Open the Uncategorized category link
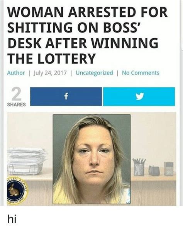 pyautogui.click(x=94, y=73)
